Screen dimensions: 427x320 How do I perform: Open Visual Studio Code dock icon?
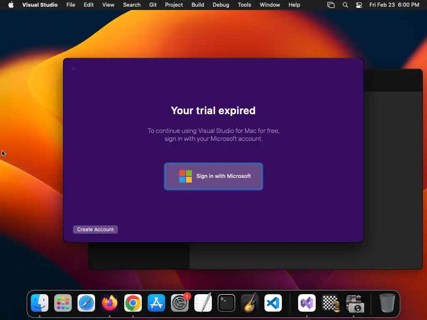coord(273,303)
